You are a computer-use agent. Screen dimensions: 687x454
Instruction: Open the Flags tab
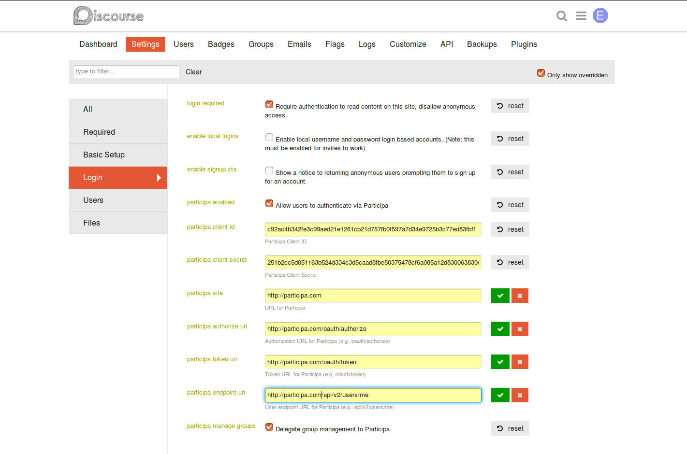(x=335, y=44)
